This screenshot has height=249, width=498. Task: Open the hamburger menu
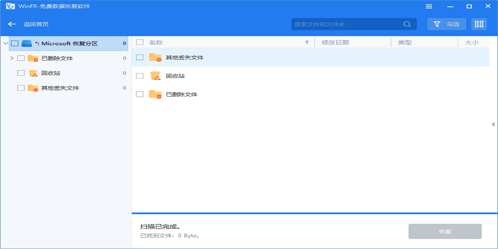tap(429, 6)
